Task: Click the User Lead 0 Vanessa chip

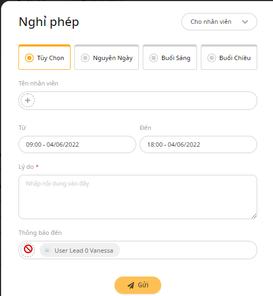Action: pyautogui.click(x=80, y=251)
